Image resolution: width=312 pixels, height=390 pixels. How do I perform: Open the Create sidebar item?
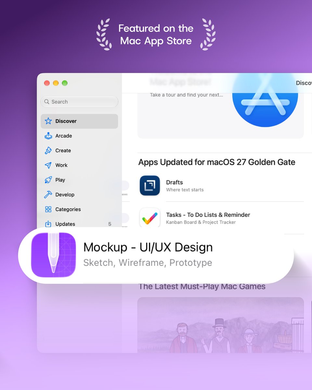pyautogui.click(x=79, y=150)
